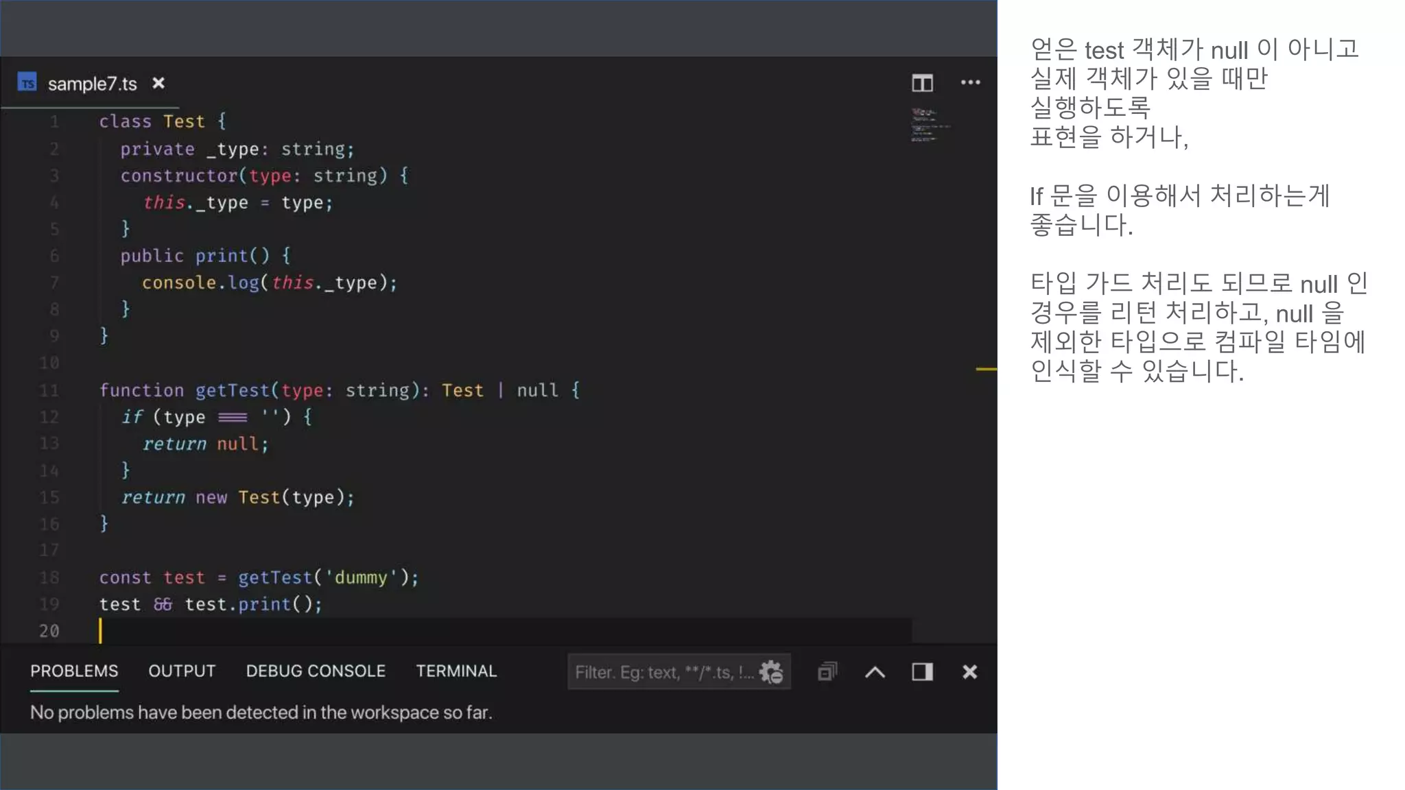Click line number 11 in gutter
This screenshot has height=790, width=1405.
click(x=49, y=390)
